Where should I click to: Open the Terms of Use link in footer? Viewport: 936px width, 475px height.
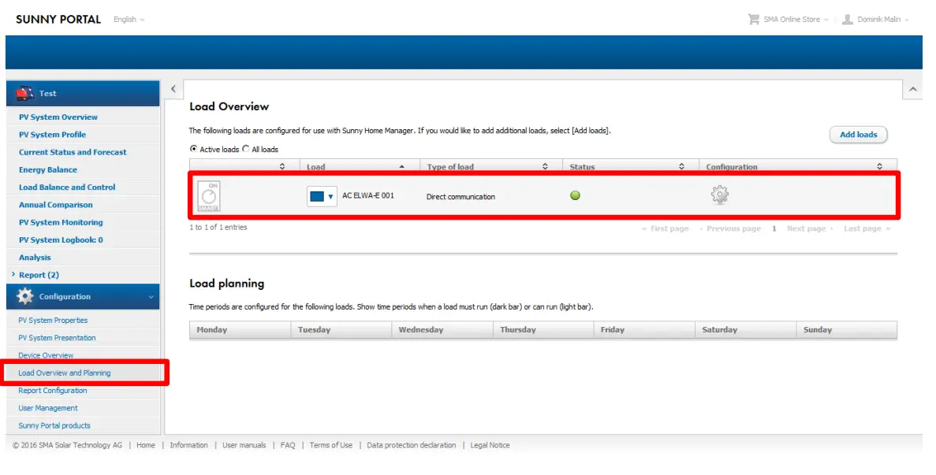(x=331, y=445)
